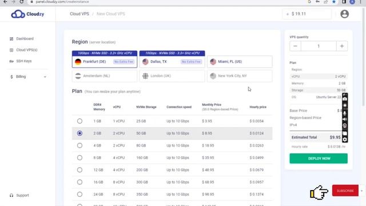Image resolution: width=366 pixels, height=206 pixels.
Task: Open the Chrome three-dot menu
Action: [x=361, y=2]
